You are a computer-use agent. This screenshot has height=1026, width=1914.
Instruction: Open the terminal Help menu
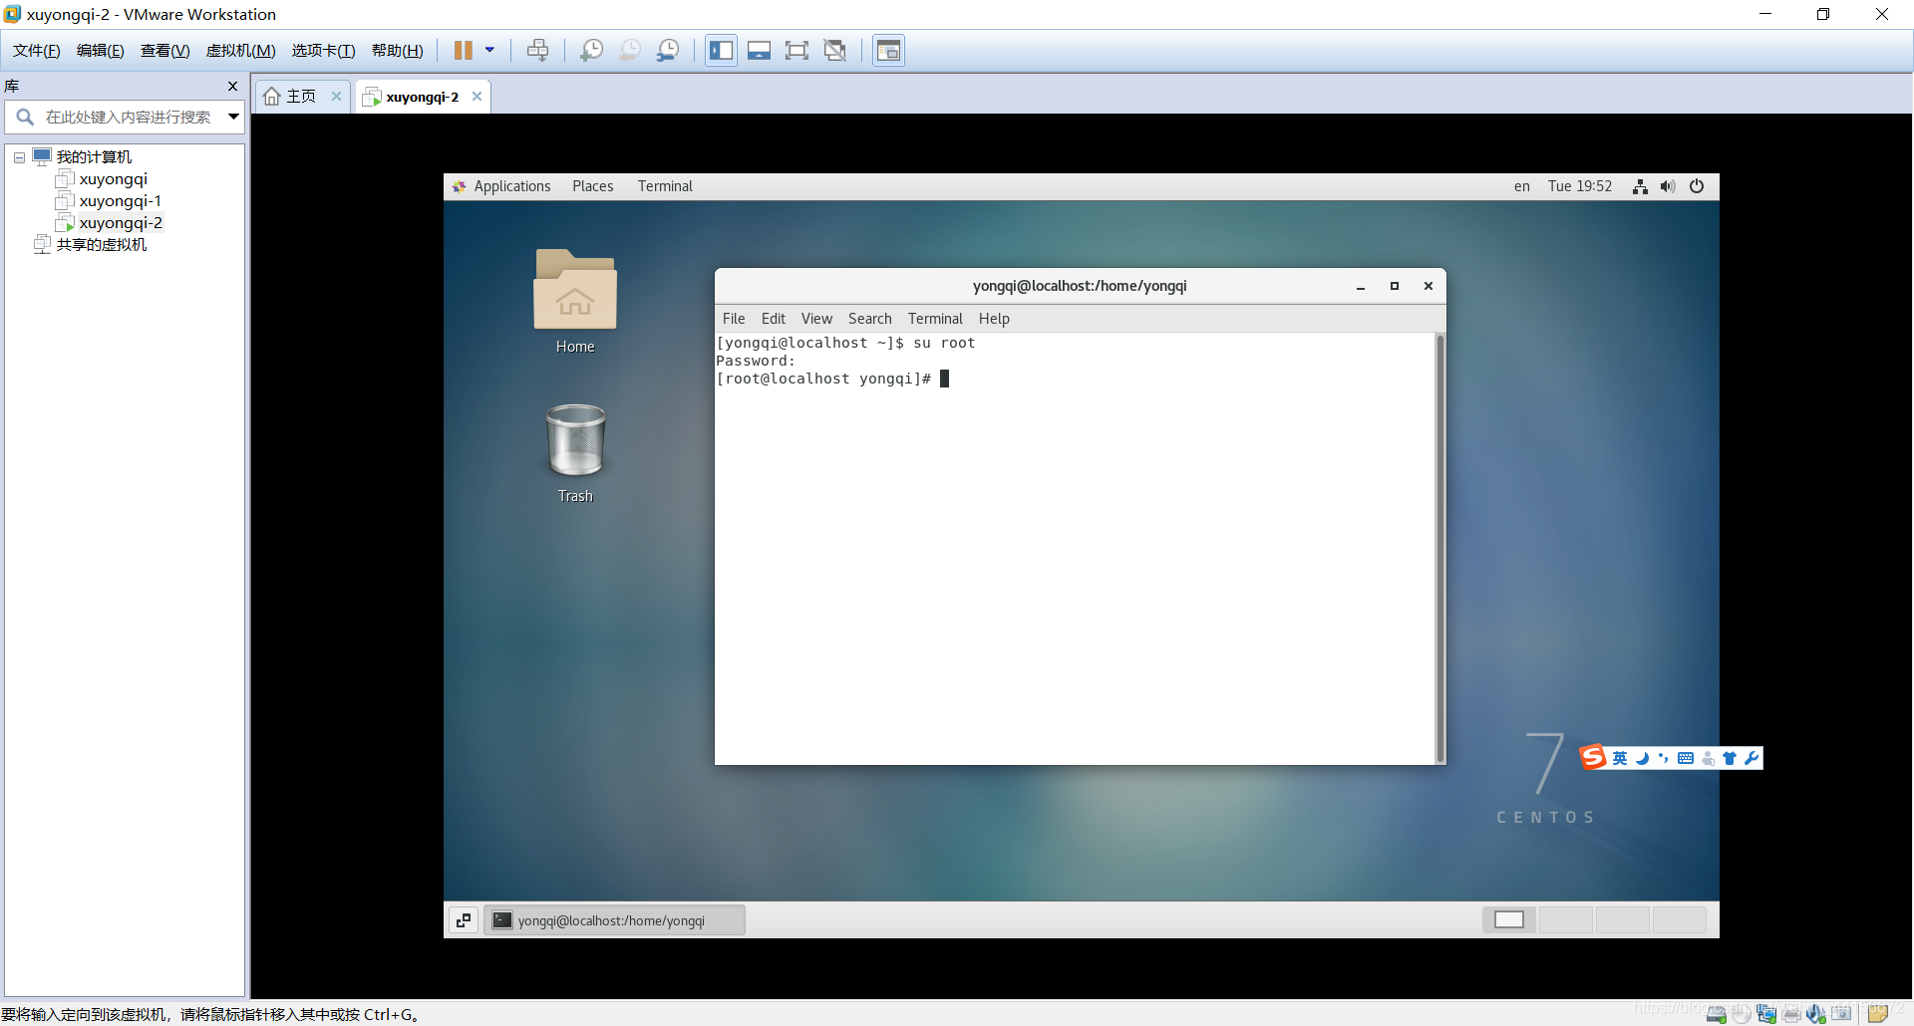[994, 319]
